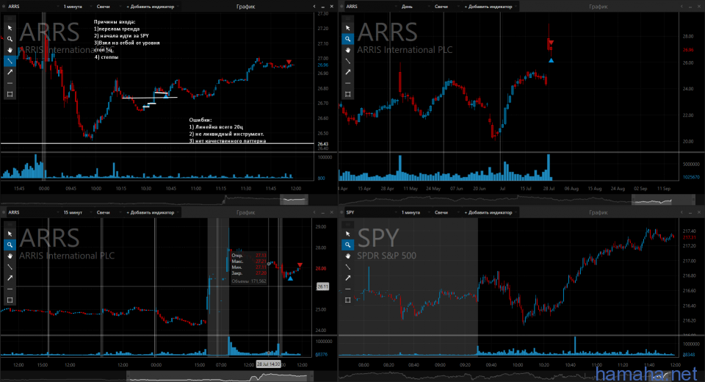Select the cursor tool in SPY chart
Image resolution: width=705 pixels, height=382 pixels.
[347, 234]
